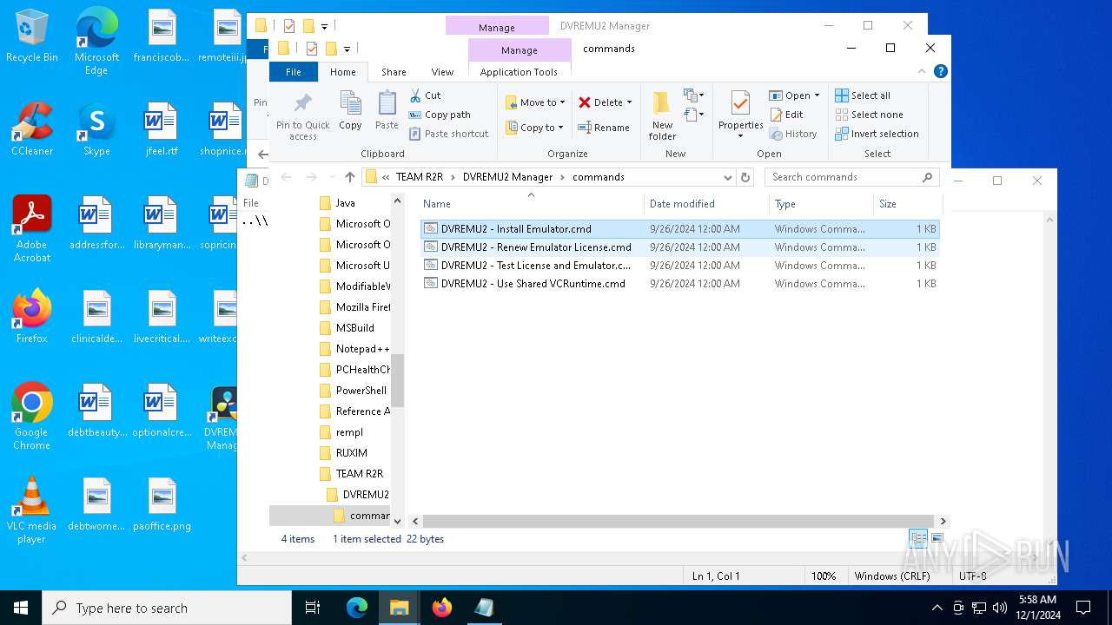Screen dimensions: 1112x625
Task: Click the Manage contextual tab in commands window
Action: click(x=519, y=50)
